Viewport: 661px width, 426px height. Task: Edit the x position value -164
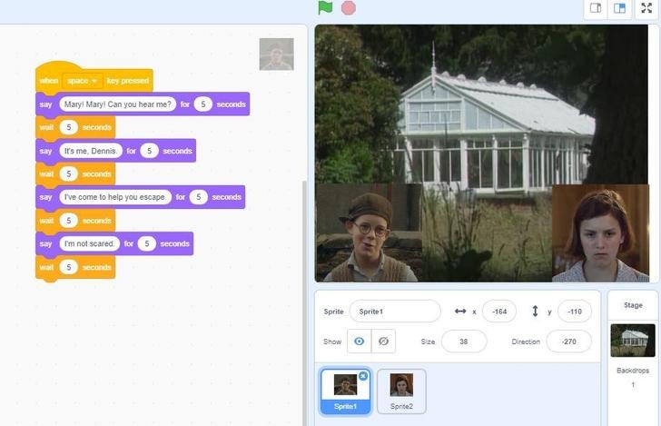(499, 312)
